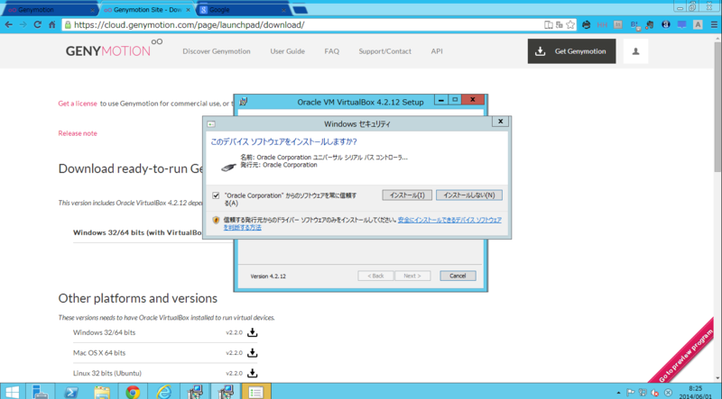The image size is (722, 399).
Task: Click the translate icon in address bar
Action: click(560, 25)
